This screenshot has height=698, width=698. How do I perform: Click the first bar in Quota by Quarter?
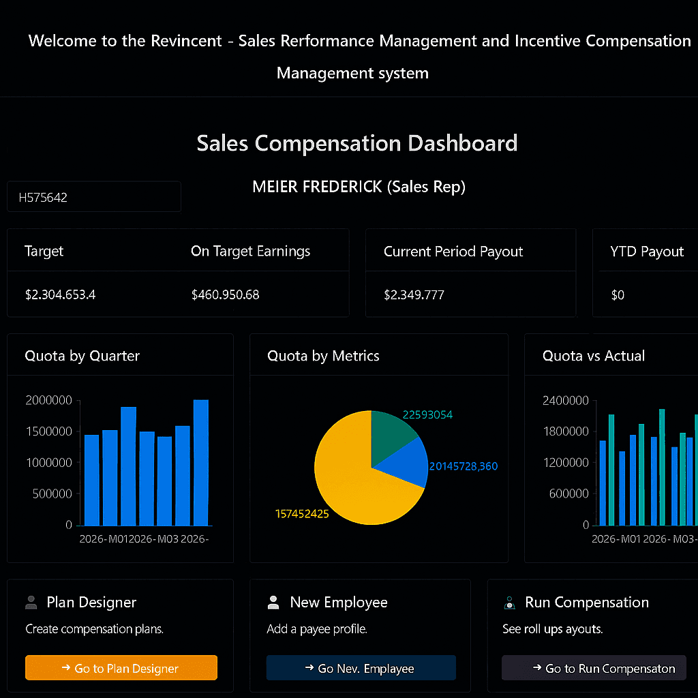(x=91, y=481)
